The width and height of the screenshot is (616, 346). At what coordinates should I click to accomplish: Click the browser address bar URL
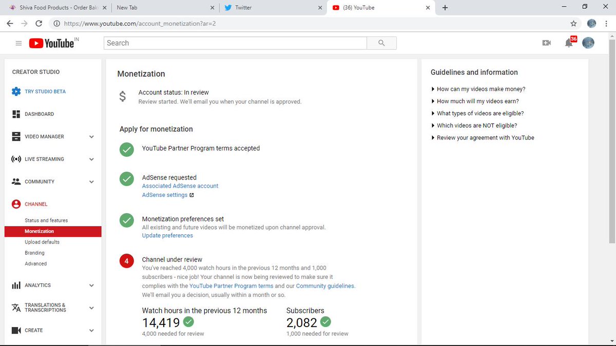[139, 24]
